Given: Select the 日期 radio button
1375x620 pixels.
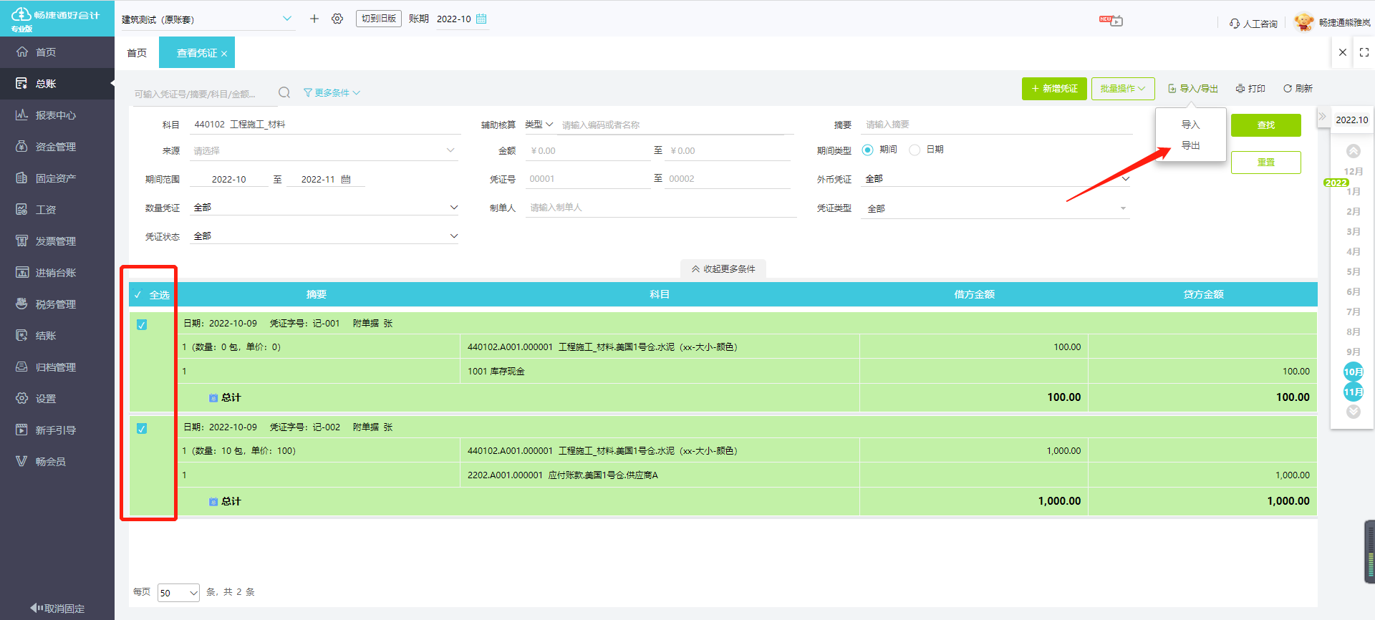Looking at the screenshot, I should (915, 150).
